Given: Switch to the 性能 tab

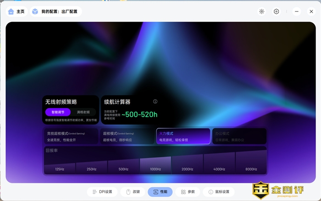Looking at the screenshot, I should 160,192.
